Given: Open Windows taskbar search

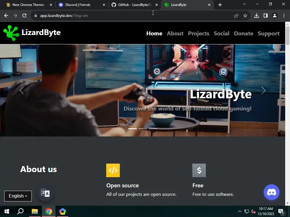Looking at the screenshot, I should tap(20, 211).
